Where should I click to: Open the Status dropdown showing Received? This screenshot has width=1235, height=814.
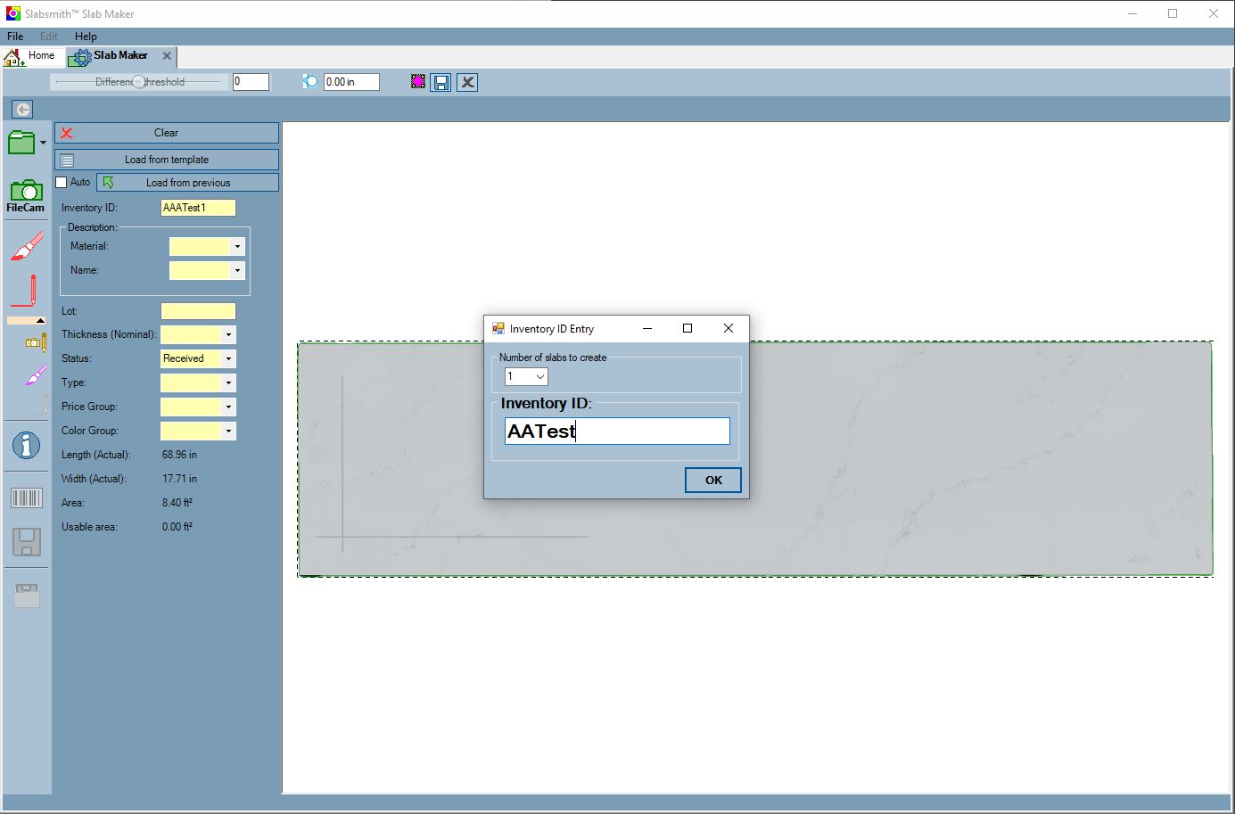click(229, 358)
